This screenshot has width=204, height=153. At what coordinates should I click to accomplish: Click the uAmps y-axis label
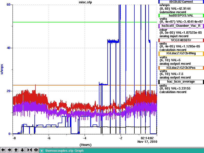pyautogui.click(x=2, y=69)
